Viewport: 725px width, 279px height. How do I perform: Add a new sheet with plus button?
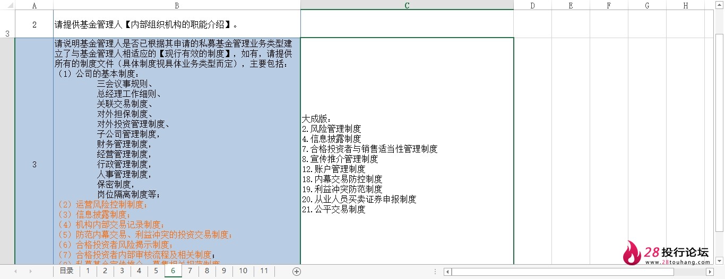coord(297,271)
